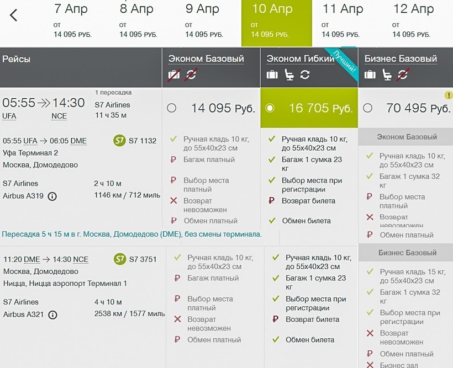
Task: Pick the 12 Апр date tab
Action: [413, 22]
